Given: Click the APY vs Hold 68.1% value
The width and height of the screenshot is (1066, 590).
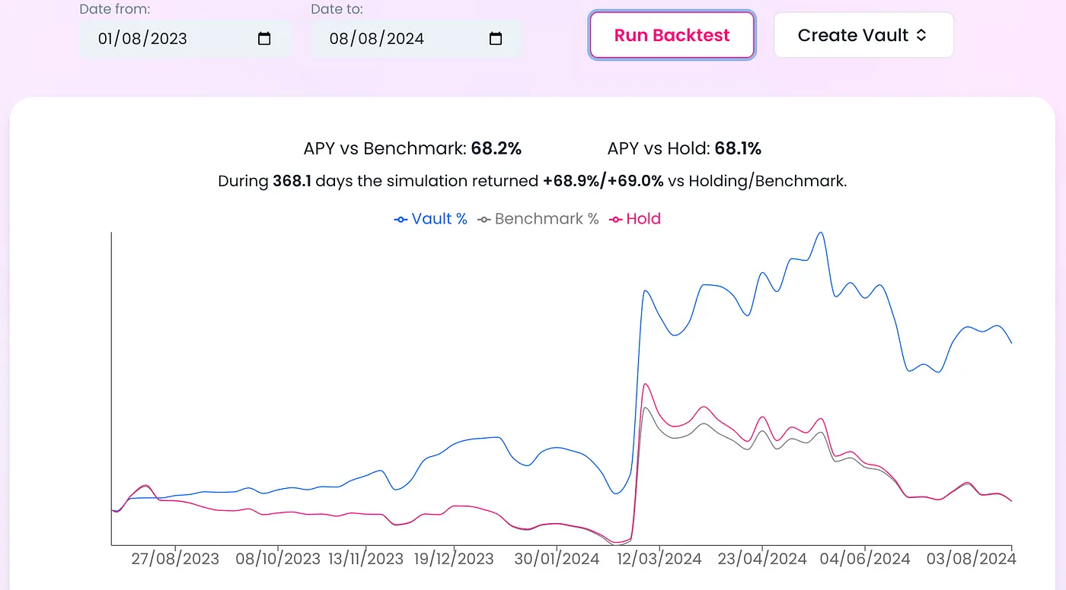Looking at the screenshot, I should pos(738,149).
